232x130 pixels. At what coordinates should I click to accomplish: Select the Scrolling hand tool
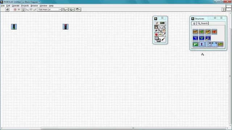pos(164,31)
